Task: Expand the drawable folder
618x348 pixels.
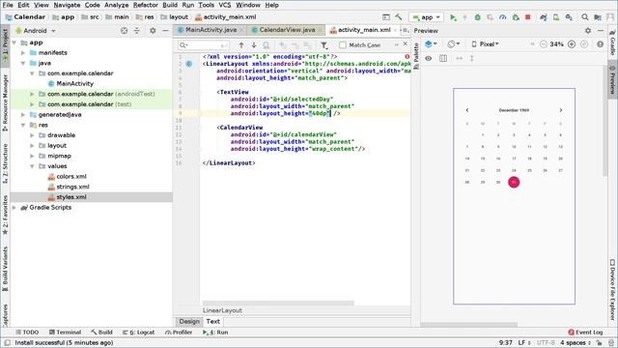Action: click(32, 135)
